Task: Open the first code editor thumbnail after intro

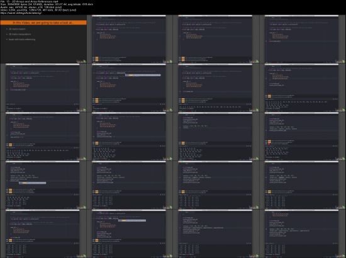Action: [130, 39]
